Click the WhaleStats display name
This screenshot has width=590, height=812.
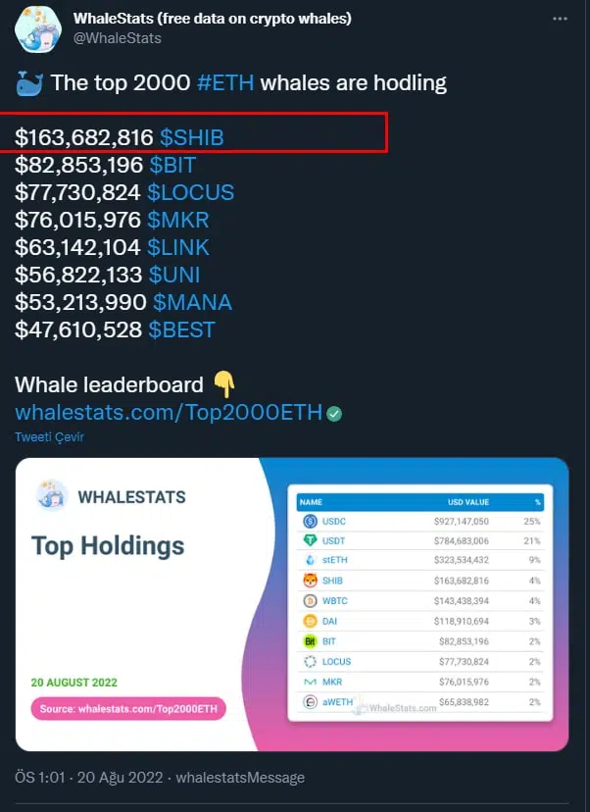[213, 19]
